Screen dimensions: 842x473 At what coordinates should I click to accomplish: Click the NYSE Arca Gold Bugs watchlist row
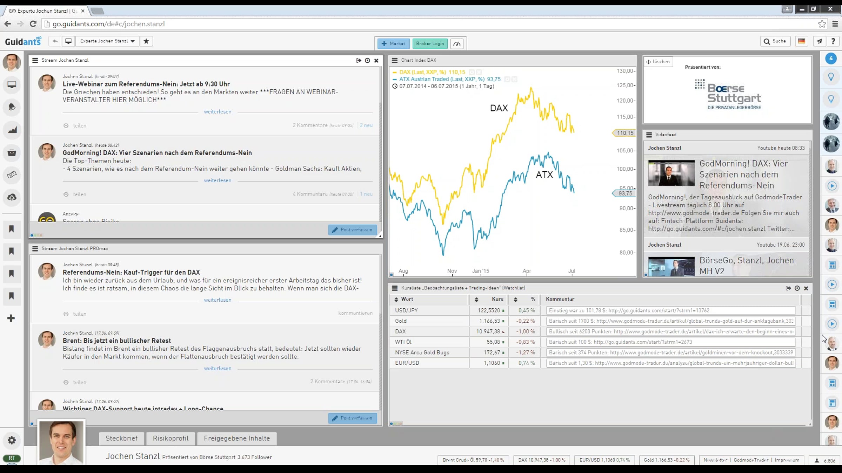pyautogui.click(x=600, y=352)
